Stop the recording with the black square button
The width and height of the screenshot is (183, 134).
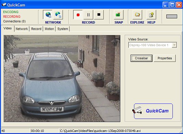tap(99, 15)
